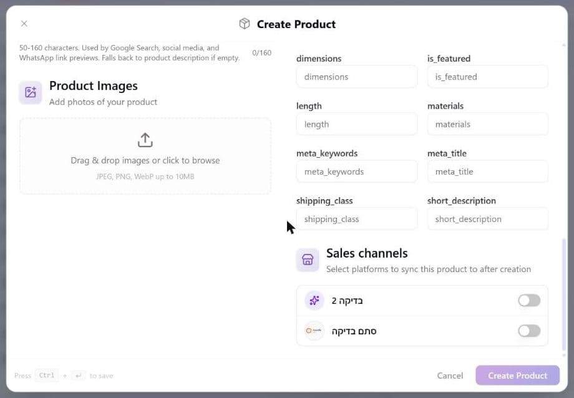Enable the סתם בדיקה sales channel toggle
This screenshot has width=574, height=398.
(529, 331)
